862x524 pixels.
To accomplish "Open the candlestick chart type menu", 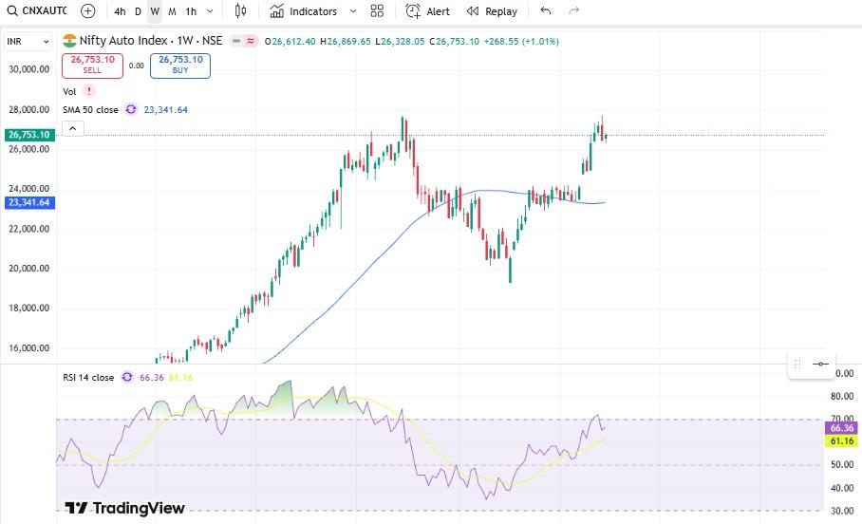I will 240,11.
